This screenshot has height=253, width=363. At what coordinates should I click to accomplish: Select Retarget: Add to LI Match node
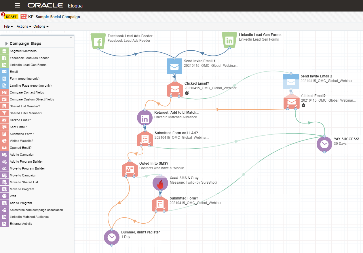pyautogui.click(x=145, y=118)
